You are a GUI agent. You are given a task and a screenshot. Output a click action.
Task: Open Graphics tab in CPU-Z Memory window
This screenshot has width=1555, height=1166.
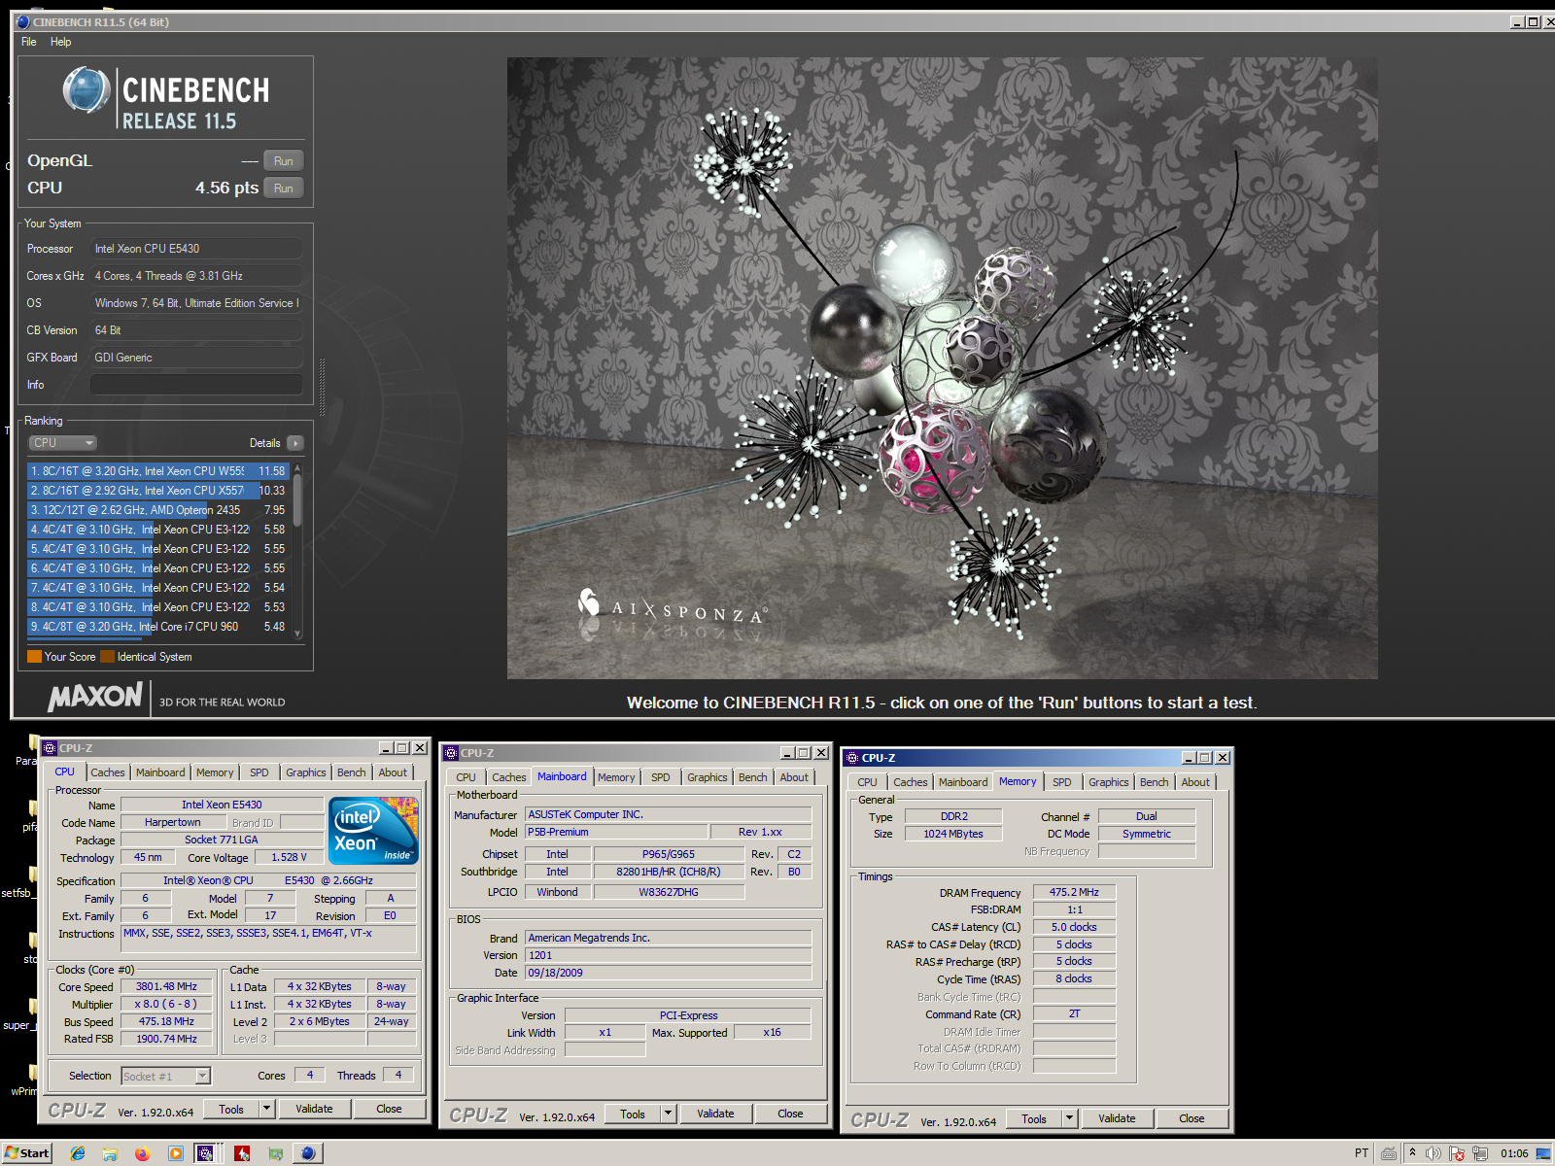tap(1109, 782)
